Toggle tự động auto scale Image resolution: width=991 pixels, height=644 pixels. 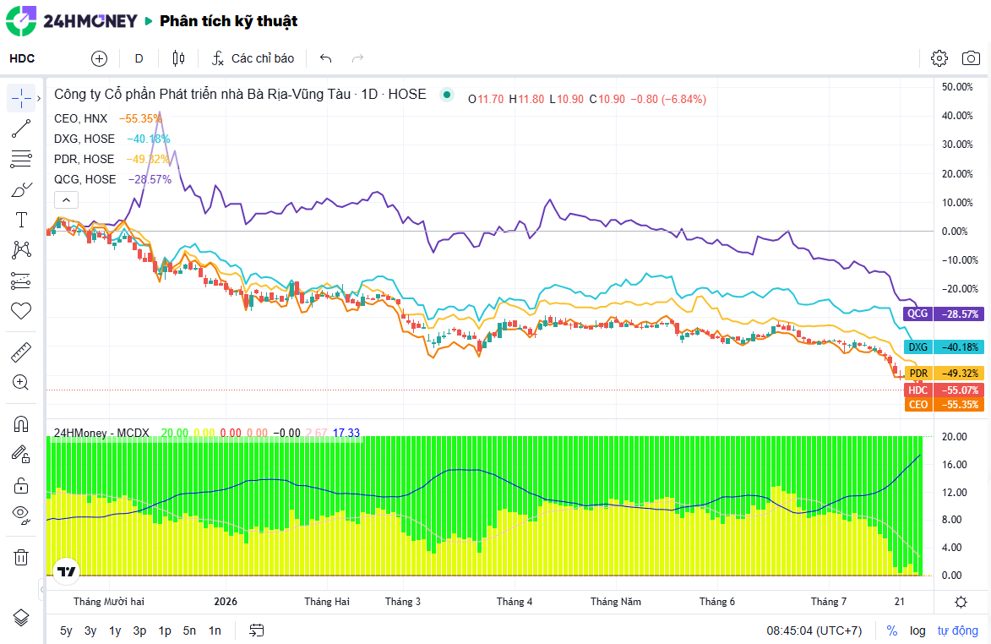click(x=957, y=630)
